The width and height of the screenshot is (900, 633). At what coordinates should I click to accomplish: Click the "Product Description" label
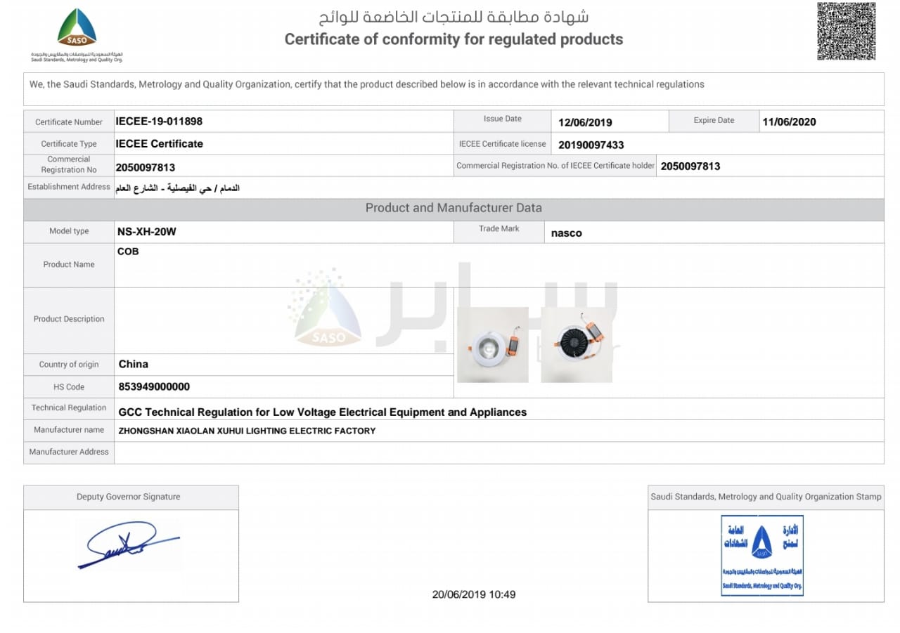pyautogui.click(x=69, y=319)
